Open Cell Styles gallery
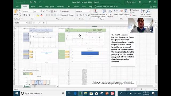Screen dimensions: 171x96 click(110, 13)
